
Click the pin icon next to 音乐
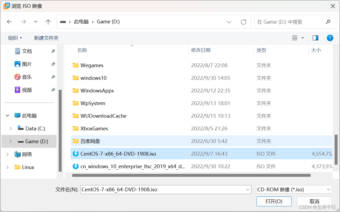(x=53, y=77)
